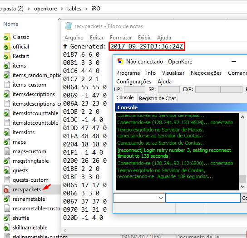247x238 pixels.
Task: Click the Notepad icon in recvpackets title bar
Action: click(x=69, y=26)
